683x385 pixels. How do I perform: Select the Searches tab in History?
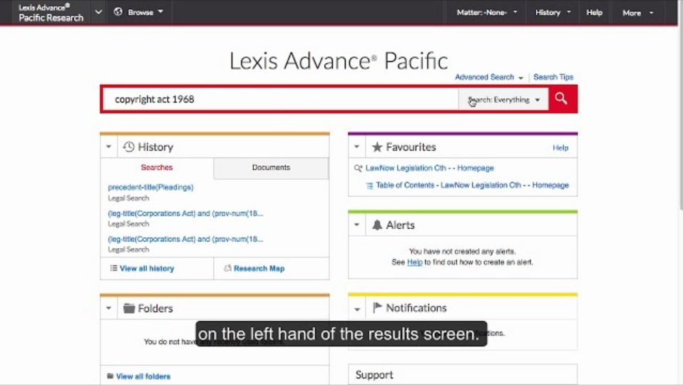pyautogui.click(x=157, y=168)
